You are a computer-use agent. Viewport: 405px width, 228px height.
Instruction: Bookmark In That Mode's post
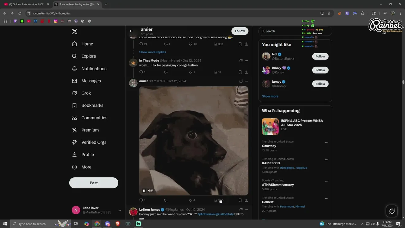240,72
